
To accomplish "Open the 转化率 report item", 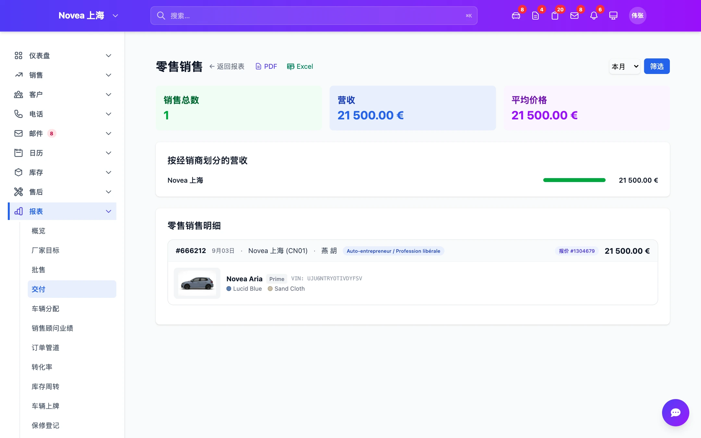I will 72,367.
